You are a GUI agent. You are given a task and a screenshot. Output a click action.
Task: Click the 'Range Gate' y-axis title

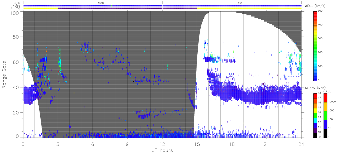[x=4, y=75]
